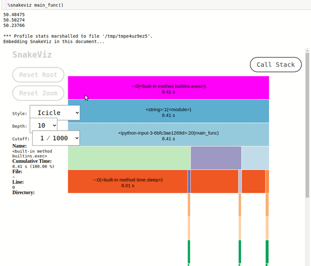Click the Name value <built-in method builtins.exec>
Viewport: 311px width, 266px height.
32,153
